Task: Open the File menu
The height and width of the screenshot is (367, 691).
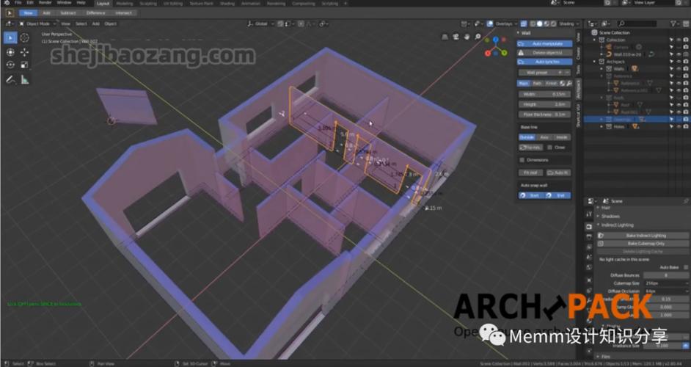Action: click(x=18, y=3)
